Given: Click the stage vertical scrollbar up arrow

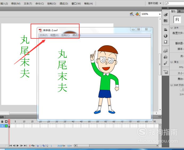Looking at the screenshot, I should (160, 19).
